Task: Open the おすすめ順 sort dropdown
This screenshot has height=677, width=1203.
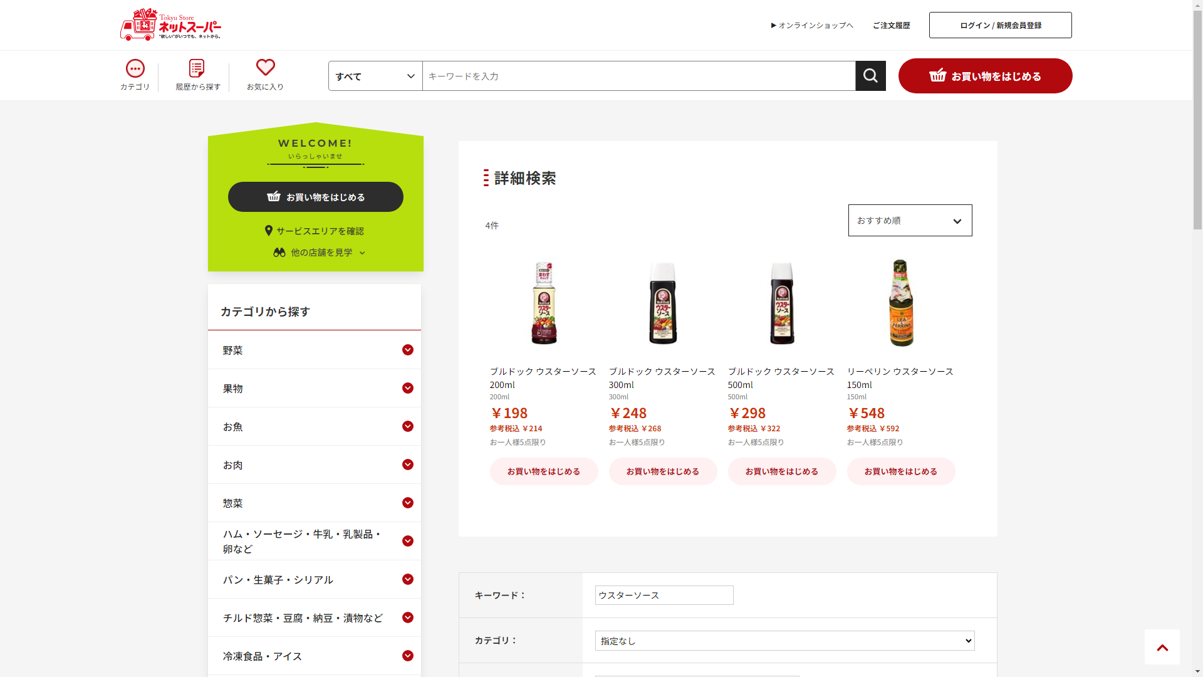Action: (910, 221)
